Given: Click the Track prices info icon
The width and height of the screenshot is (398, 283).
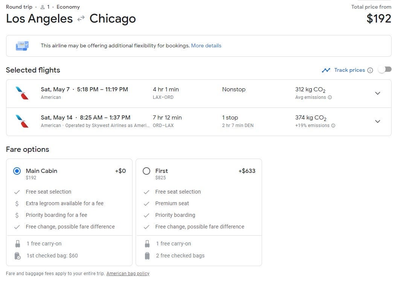Looking at the screenshot, I should point(370,70).
